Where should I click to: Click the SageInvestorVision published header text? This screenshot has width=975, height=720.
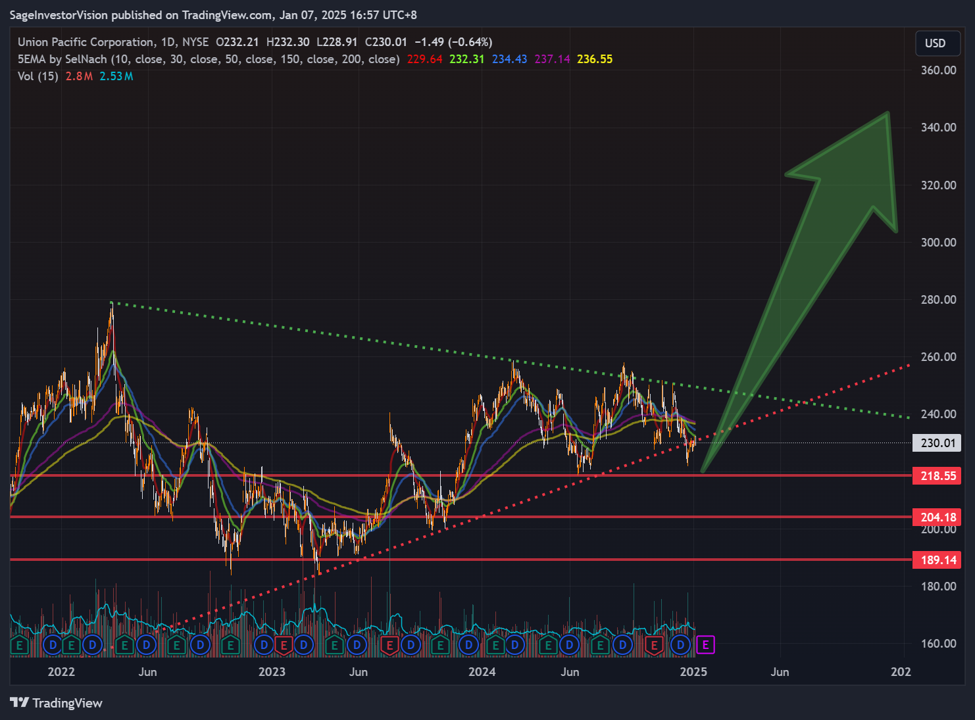click(213, 14)
